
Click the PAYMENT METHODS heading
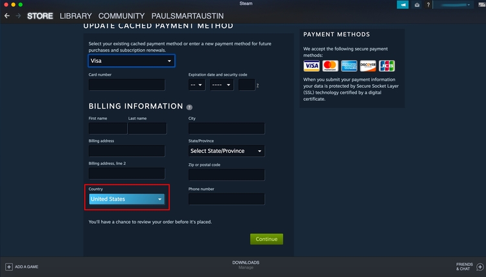336,34
